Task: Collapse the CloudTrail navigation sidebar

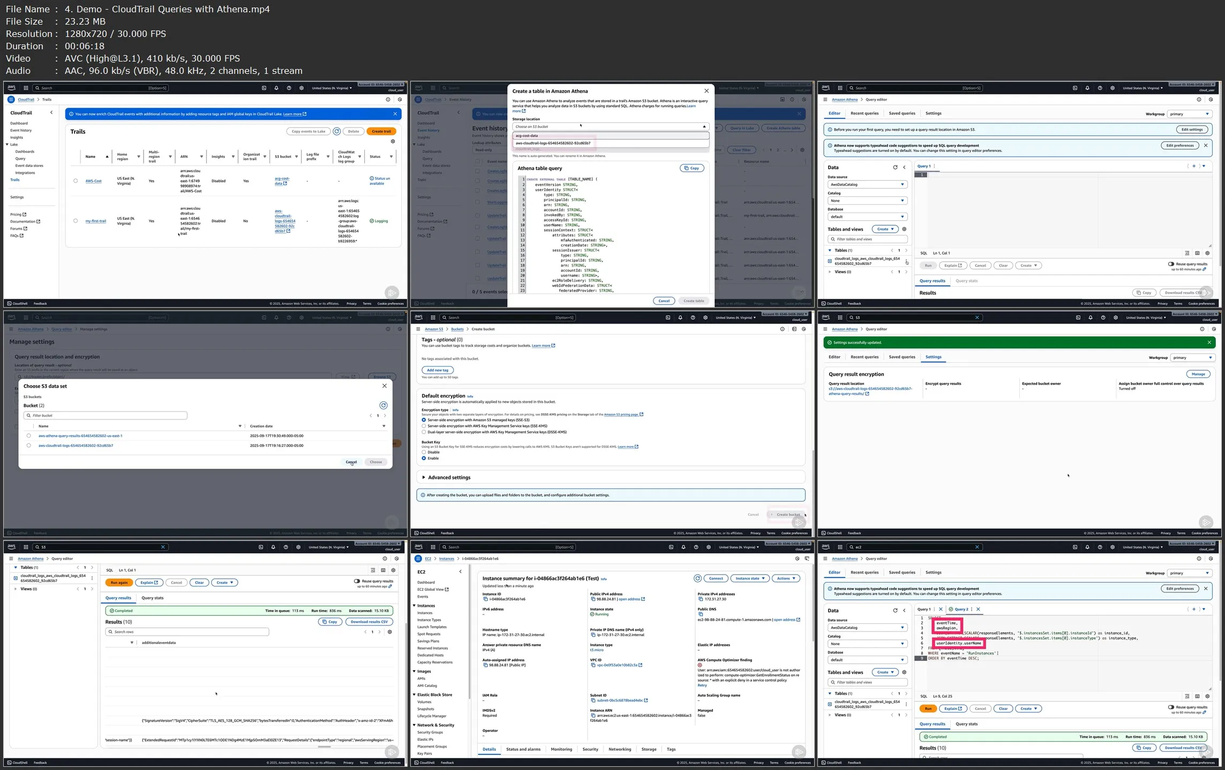Action: [51, 113]
